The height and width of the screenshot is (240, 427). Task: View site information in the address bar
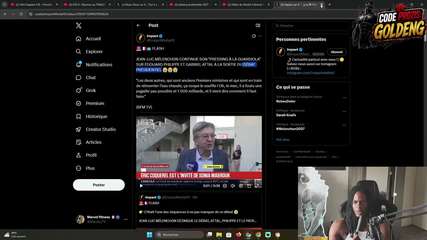[31, 14]
